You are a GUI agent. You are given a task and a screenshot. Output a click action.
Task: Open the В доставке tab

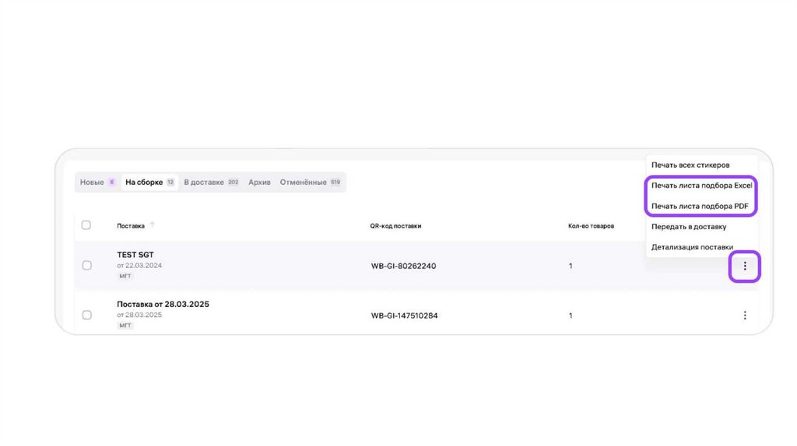(211, 183)
